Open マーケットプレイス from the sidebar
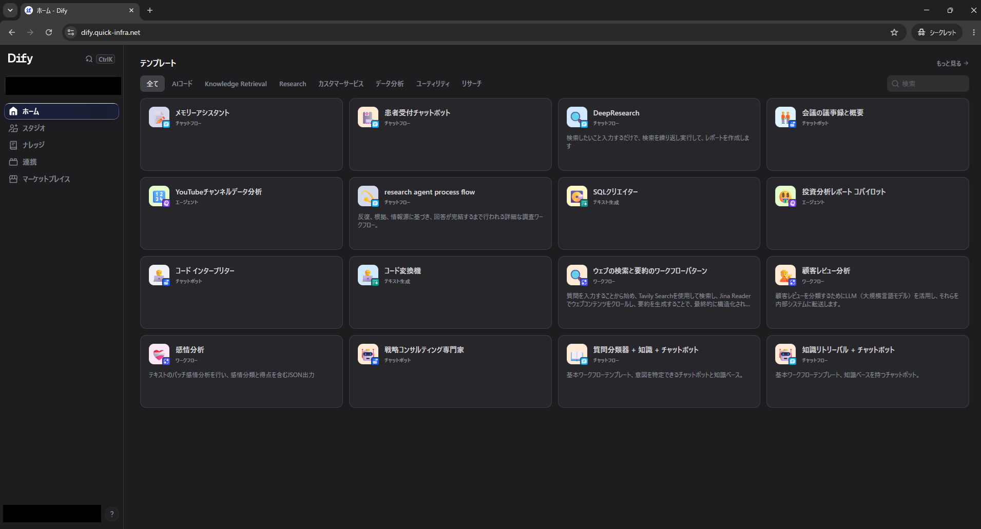 click(62, 179)
